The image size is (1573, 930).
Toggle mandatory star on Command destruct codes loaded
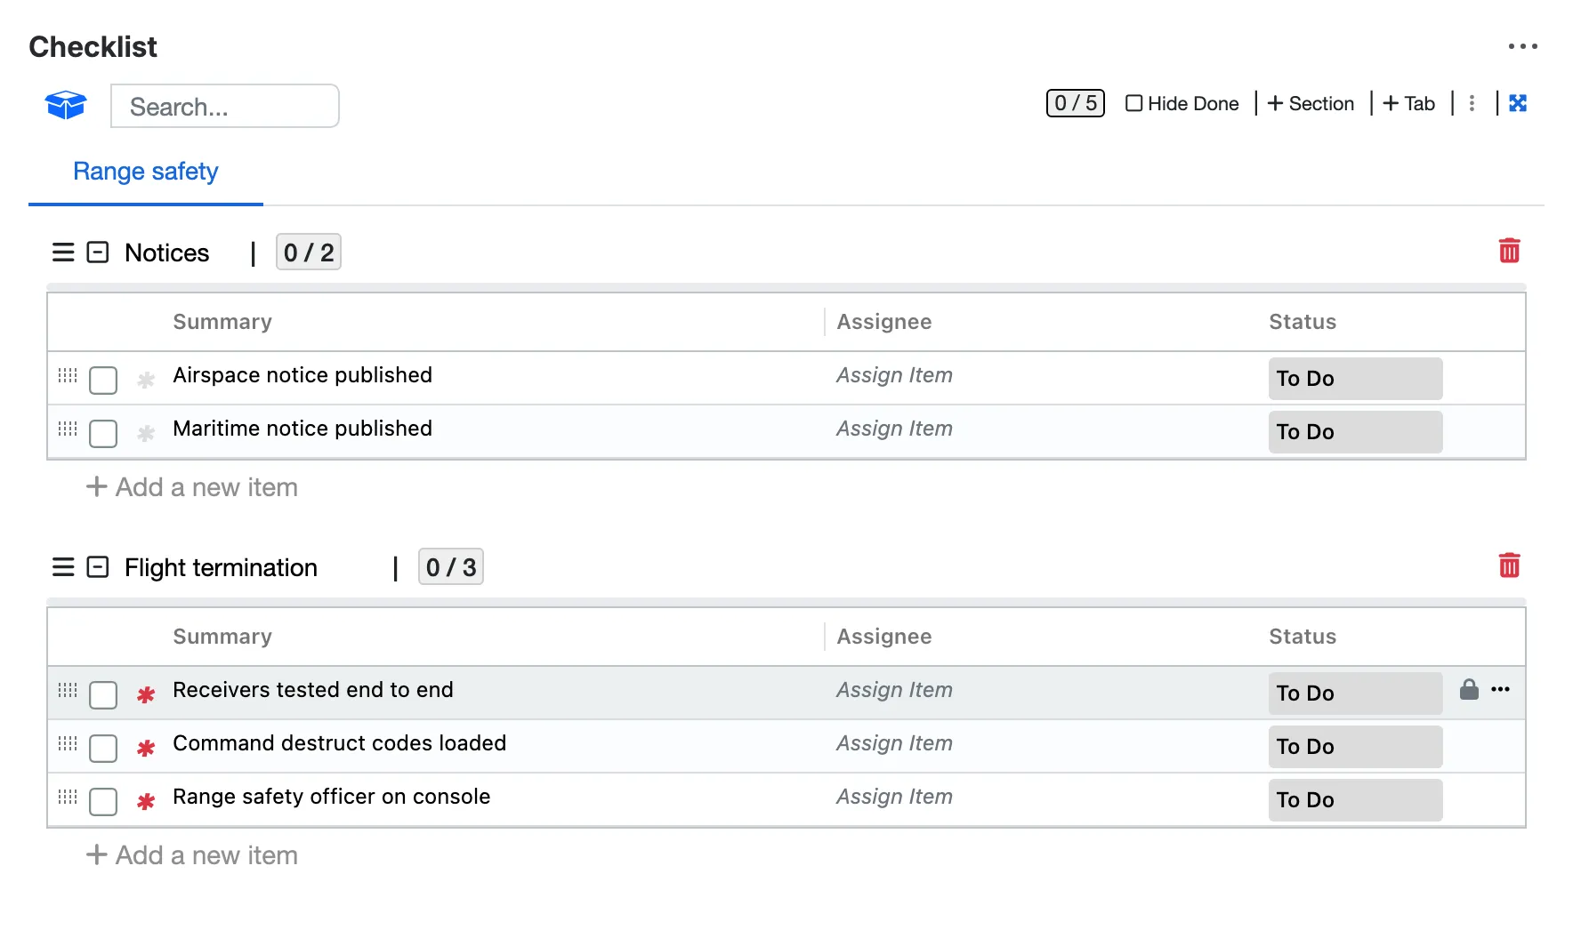pos(146,748)
